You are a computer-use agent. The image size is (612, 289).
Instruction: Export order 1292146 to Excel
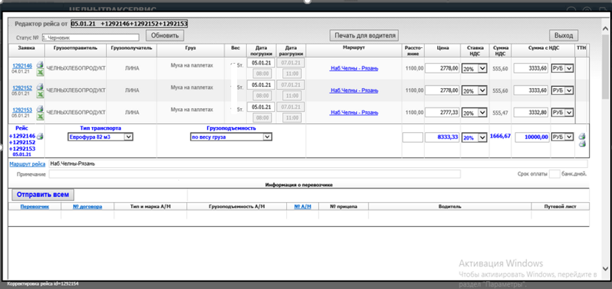[40, 73]
